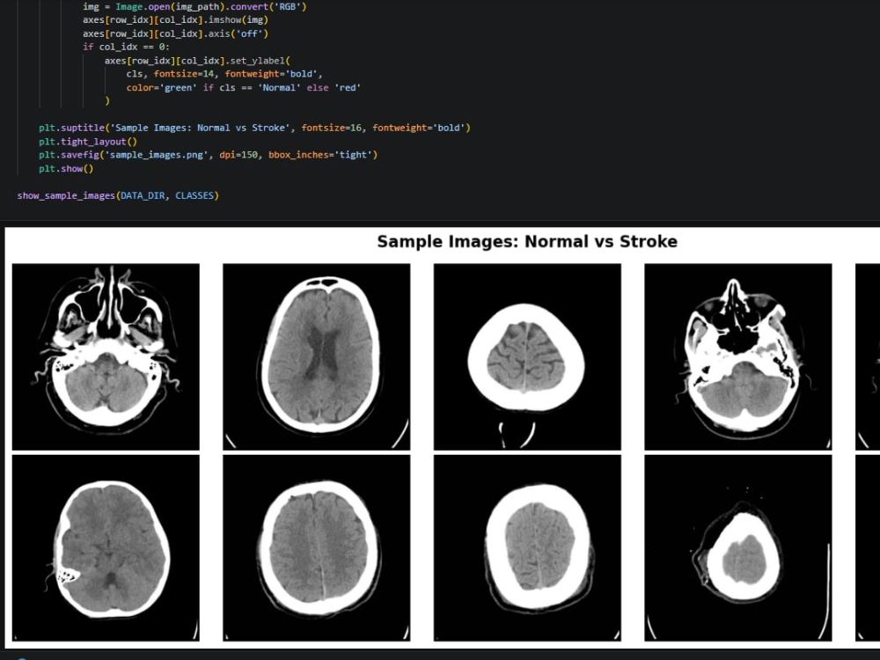Click the 'if col_idx == 0:' line
This screenshot has width=880, height=660.
pyautogui.click(x=126, y=48)
